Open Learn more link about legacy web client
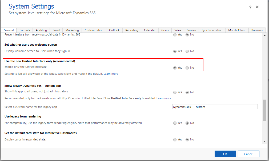This screenshot has height=161, width=269. click(x=111, y=74)
